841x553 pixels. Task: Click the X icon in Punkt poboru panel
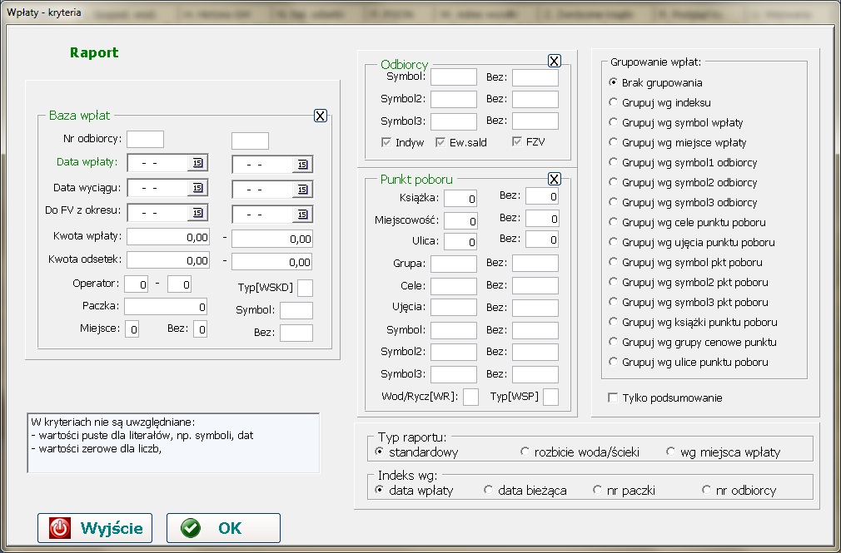point(555,179)
